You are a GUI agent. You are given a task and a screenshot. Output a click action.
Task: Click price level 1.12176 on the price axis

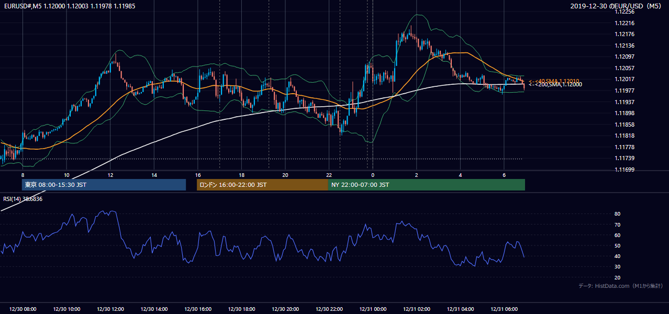(x=624, y=34)
